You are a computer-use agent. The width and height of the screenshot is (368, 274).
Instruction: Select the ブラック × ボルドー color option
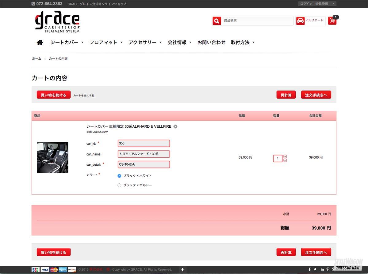(x=119, y=185)
